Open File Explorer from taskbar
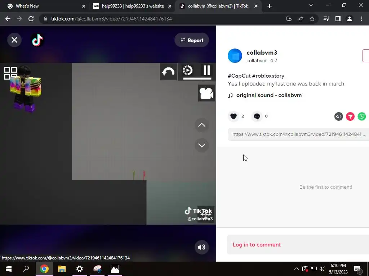The image size is (369, 276). 62,269
